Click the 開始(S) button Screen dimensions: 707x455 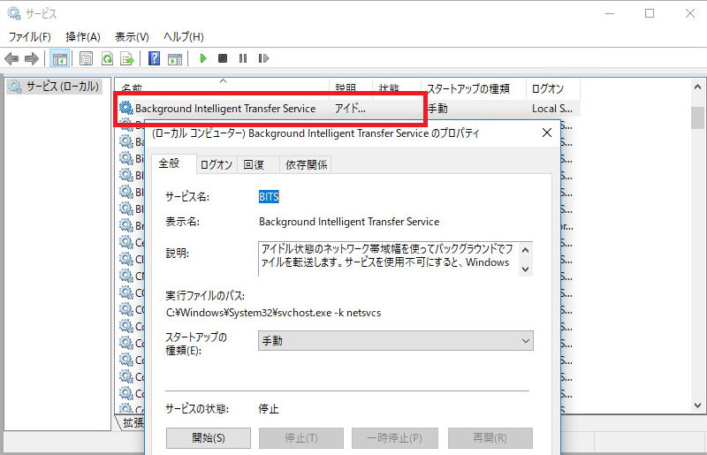click(x=209, y=438)
